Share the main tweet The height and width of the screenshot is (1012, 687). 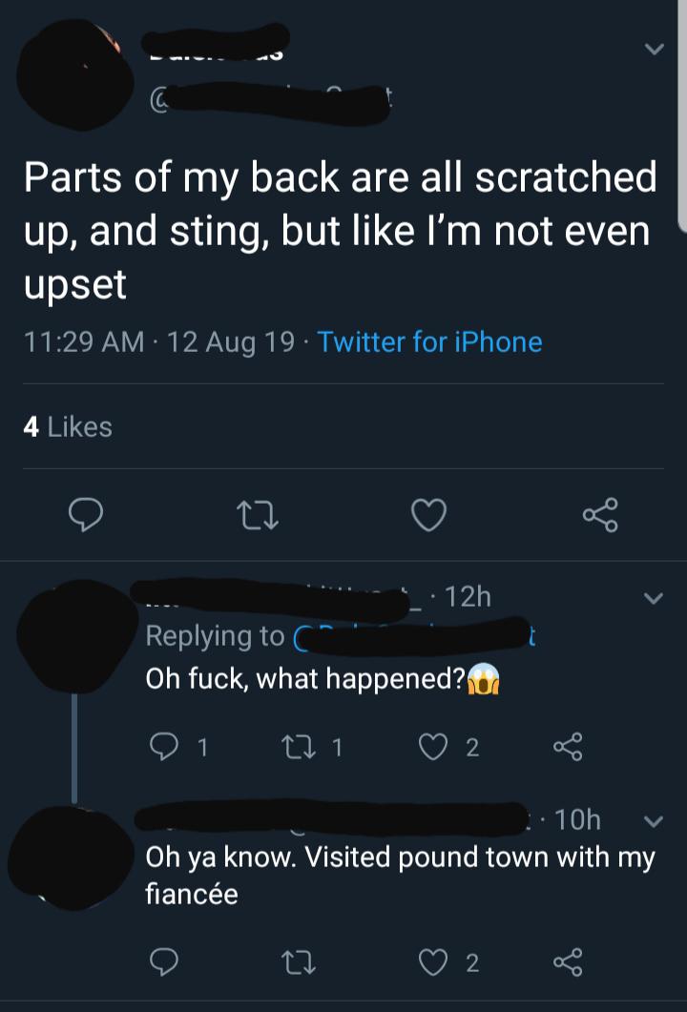600,515
